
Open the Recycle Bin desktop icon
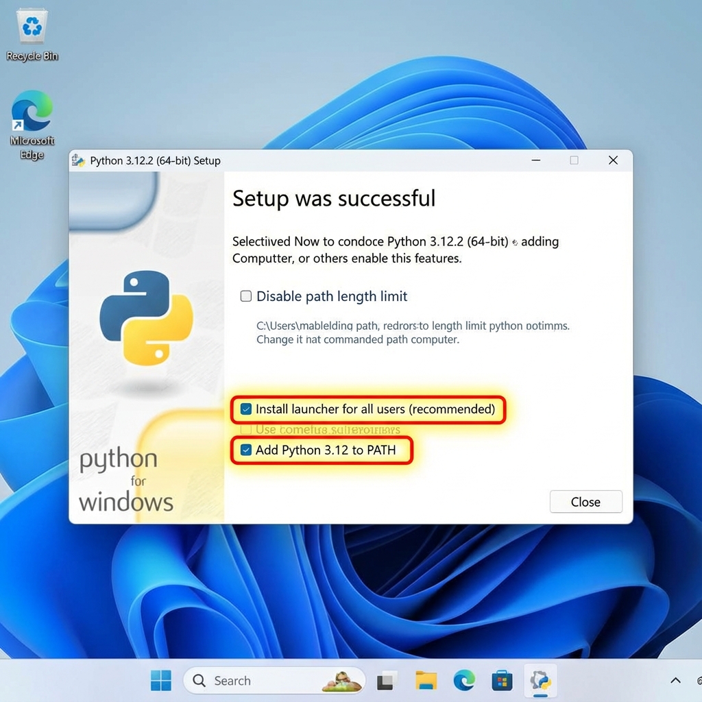(x=32, y=36)
